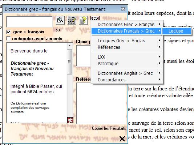Click inside the Références results box
Viewport: 194px width, 145px height.
click(x=101, y=103)
